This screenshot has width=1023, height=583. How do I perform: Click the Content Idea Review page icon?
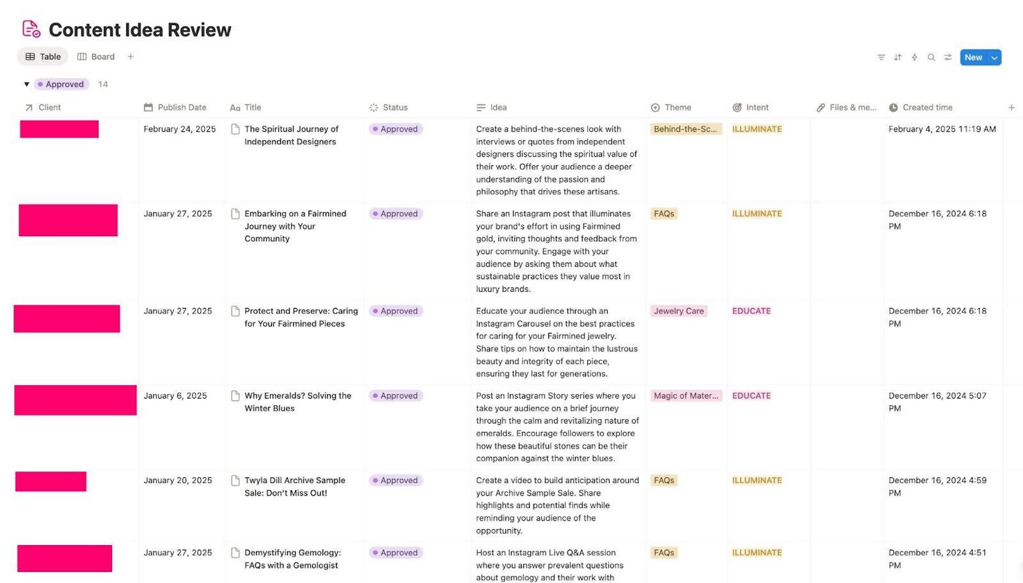31,29
